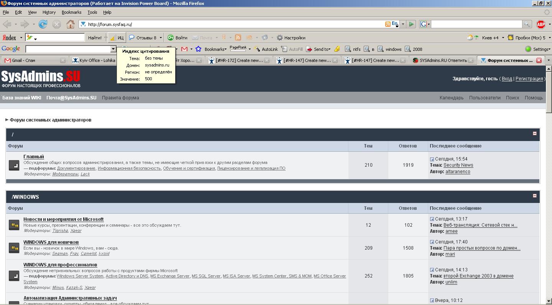Click Send to in Google toolbar
552x305 pixels.
(317, 49)
